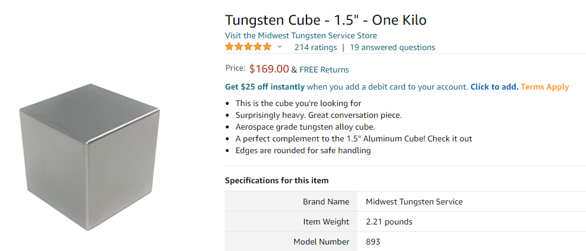Screen dimensions: 586x251
Task: Click the product title "Tungsten Cube - 1.5" - One Kilo"
Action: [x=325, y=20]
